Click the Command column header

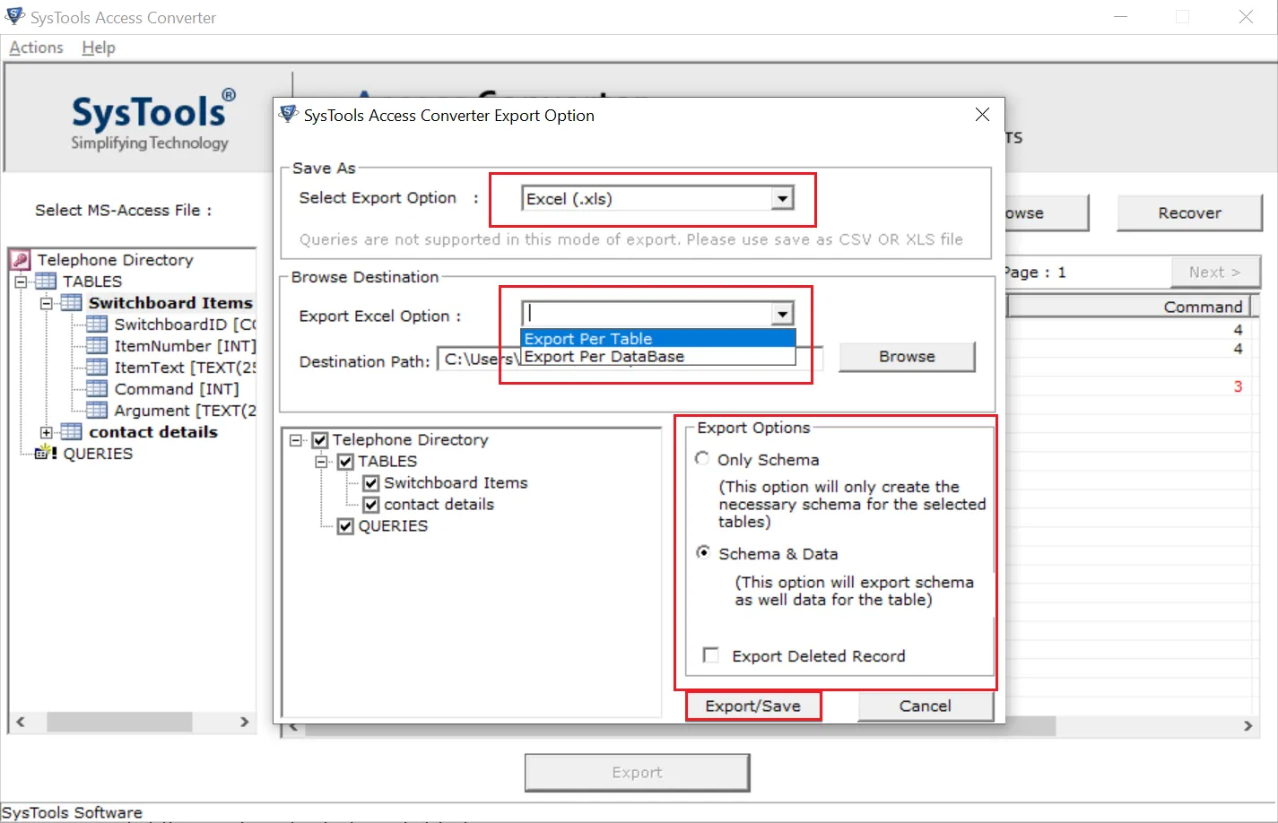[1129, 307]
